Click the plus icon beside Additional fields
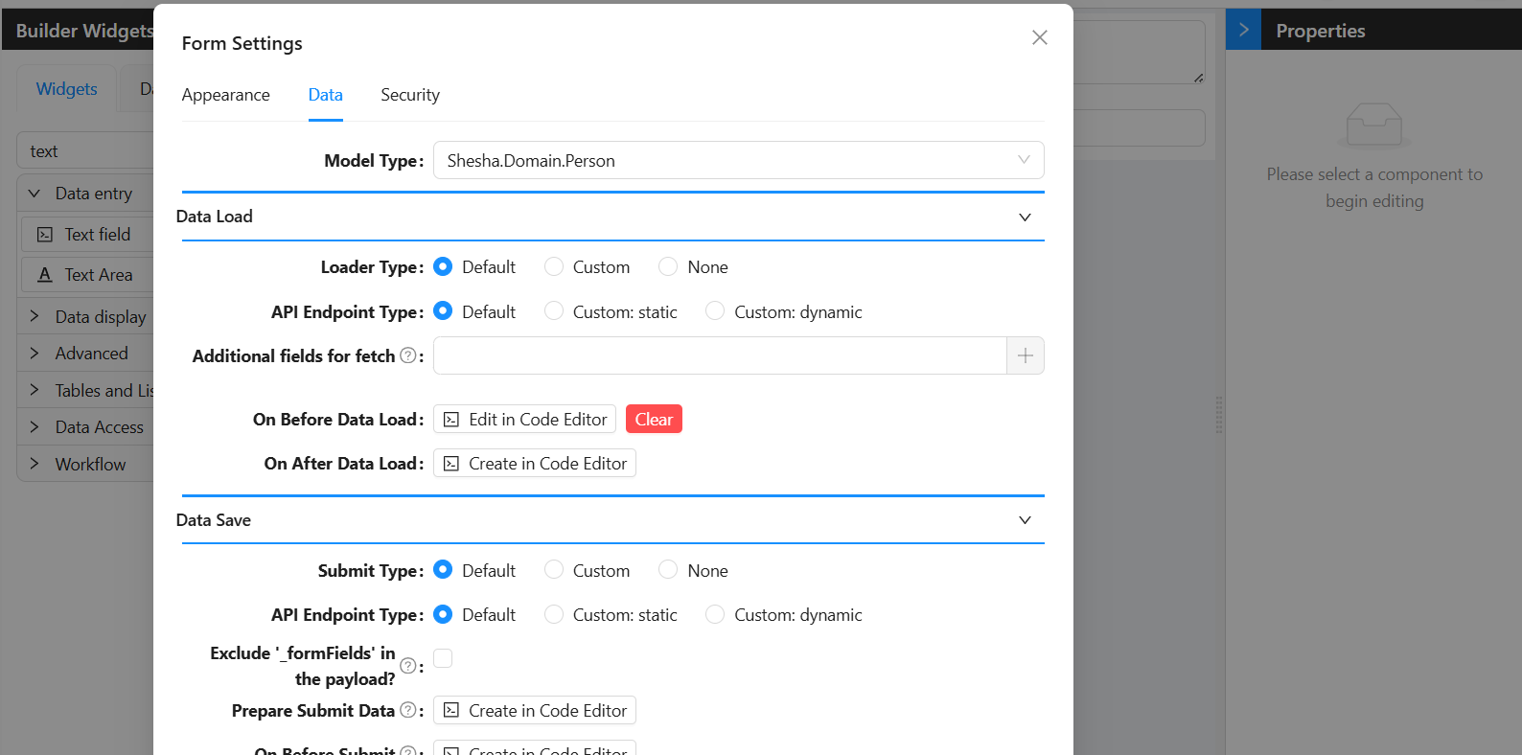Screen dimensions: 1522x755 point(1025,355)
